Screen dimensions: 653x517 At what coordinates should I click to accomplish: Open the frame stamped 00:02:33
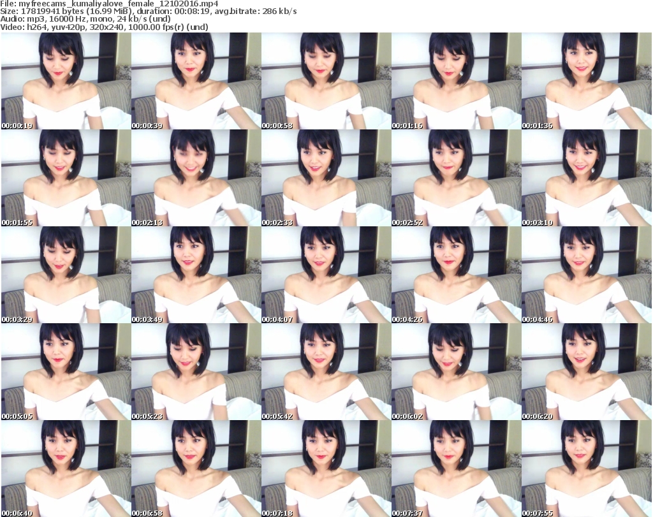click(326, 178)
